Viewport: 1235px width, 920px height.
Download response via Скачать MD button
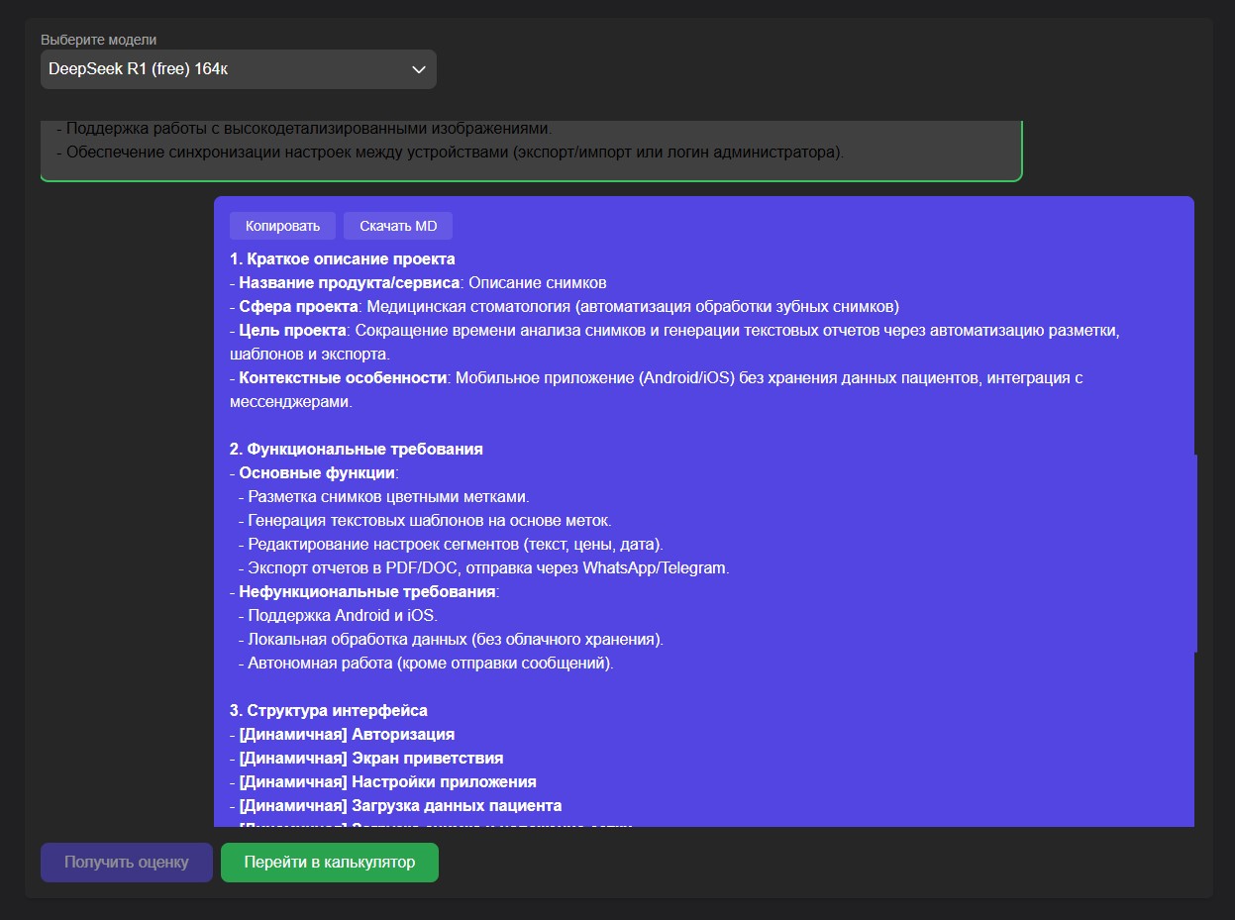click(x=397, y=226)
